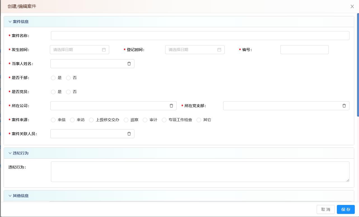Viewport: 359px width, 217px height.
Task: Choose 来访 as 案件来源
Action: 72,120
